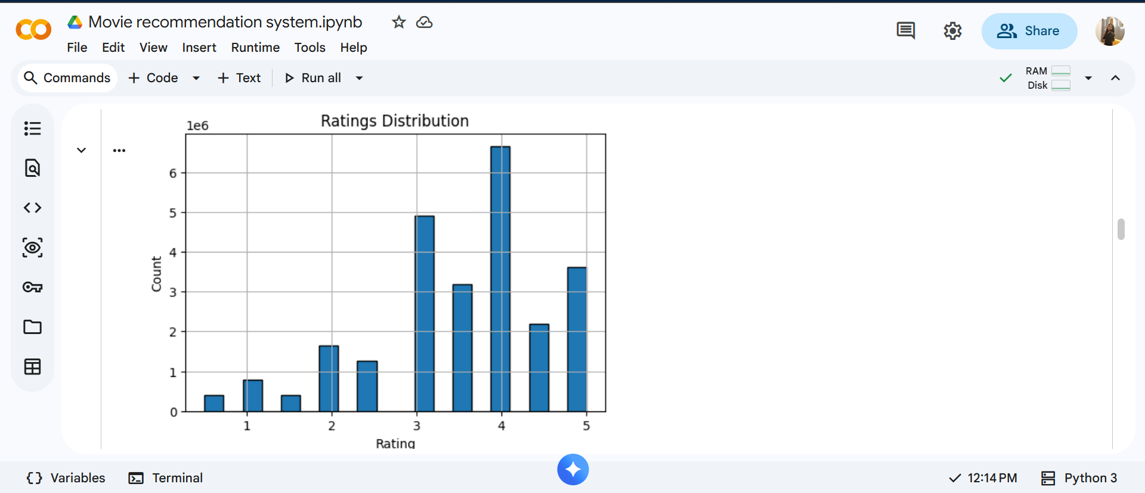Click the Gemini sparkle button
This screenshot has width=1145, height=493.
(x=572, y=470)
